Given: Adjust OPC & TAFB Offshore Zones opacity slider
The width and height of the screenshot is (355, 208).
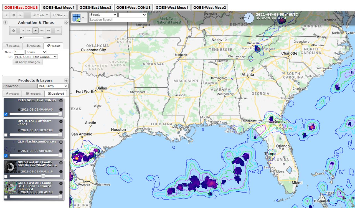Looking at the screenshot, I should pos(36,135).
